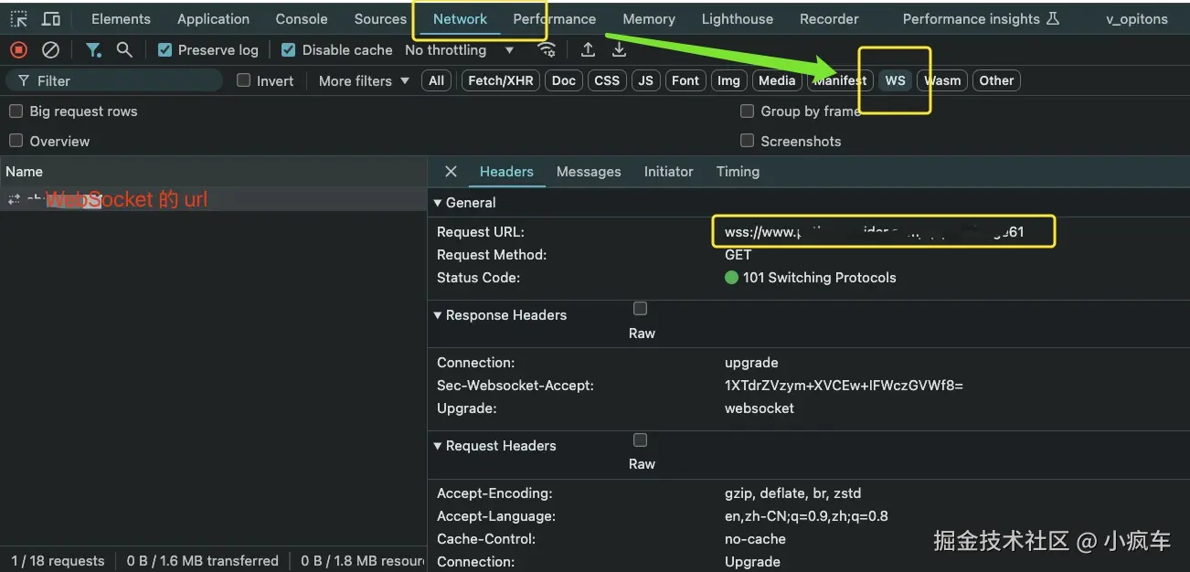
Task: Toggle the Preserve log checkbox
Action: tap(165, 50)
